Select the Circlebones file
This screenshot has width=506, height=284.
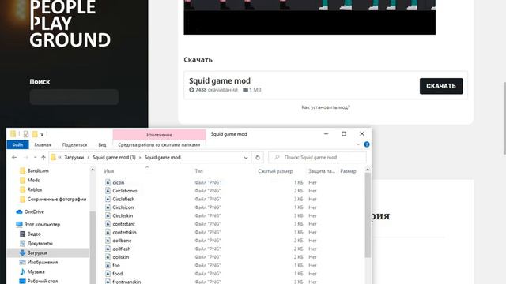point(125,191)
